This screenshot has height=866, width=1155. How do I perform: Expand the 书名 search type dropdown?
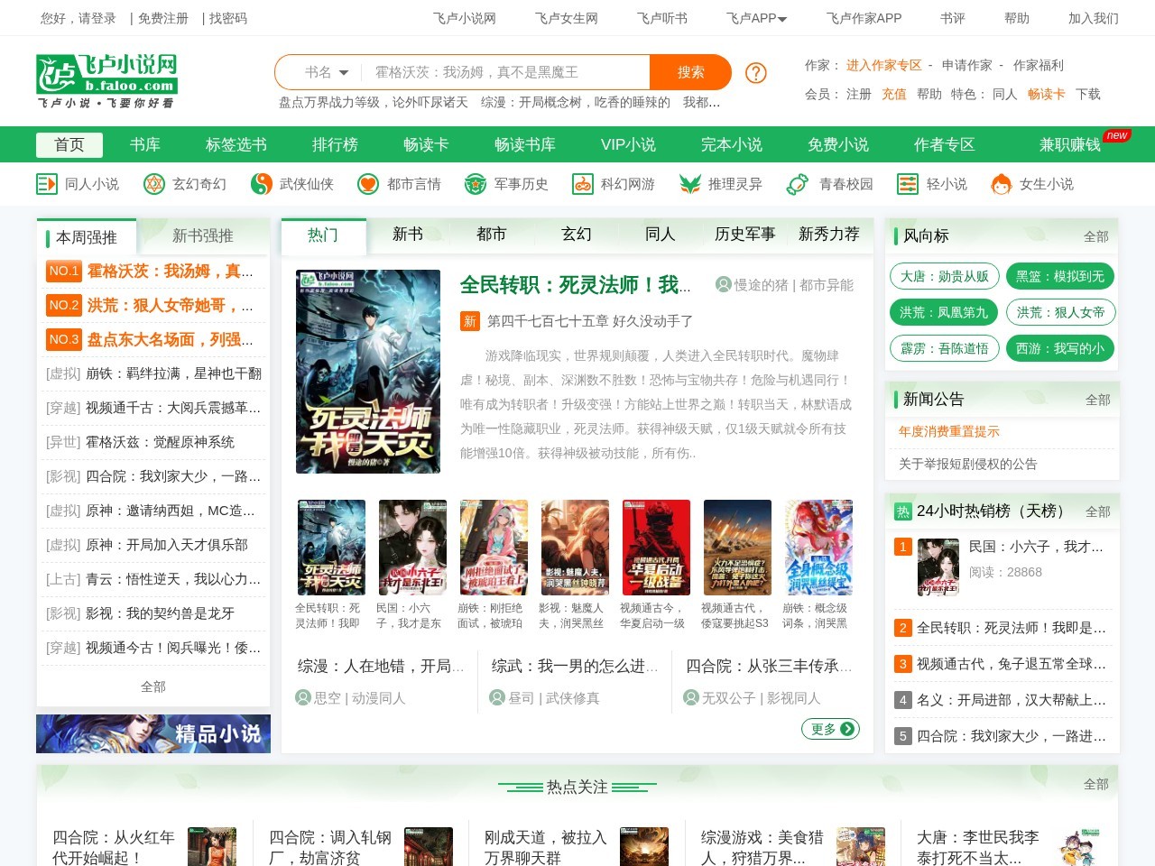point(324,72)
